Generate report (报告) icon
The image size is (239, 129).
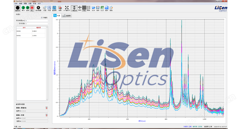click(x=111, y=8)
